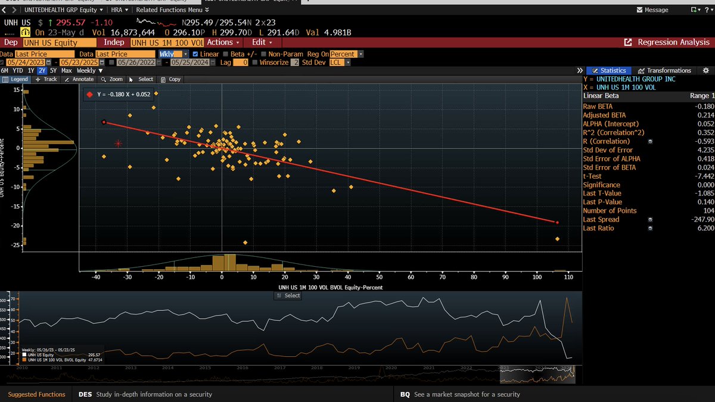Open BQ market snapshot function

click(x=460, y=394)
